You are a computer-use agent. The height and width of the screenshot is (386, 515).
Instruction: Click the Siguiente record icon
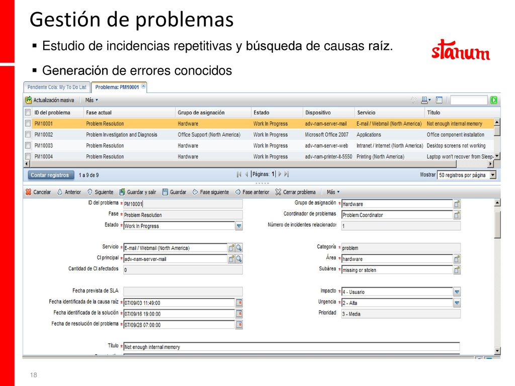(x=90, y=192)
